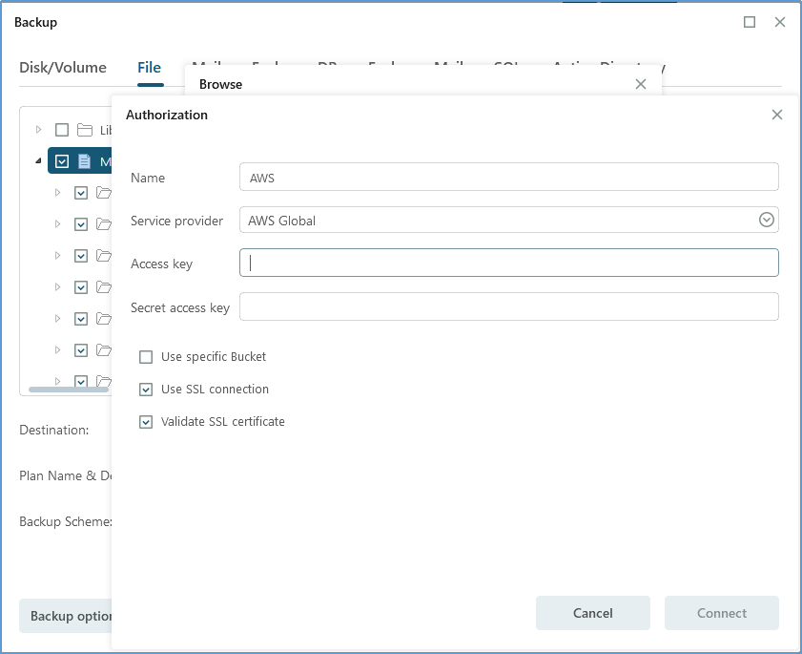Click the circled arrow in Service provider
Screen dimensions: 802x654
pos(766,221)
